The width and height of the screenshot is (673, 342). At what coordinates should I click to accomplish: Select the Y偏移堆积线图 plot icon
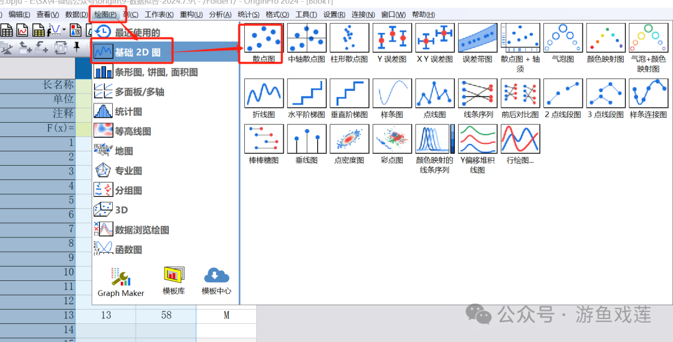pyautogui.click(x=477, y=139)
